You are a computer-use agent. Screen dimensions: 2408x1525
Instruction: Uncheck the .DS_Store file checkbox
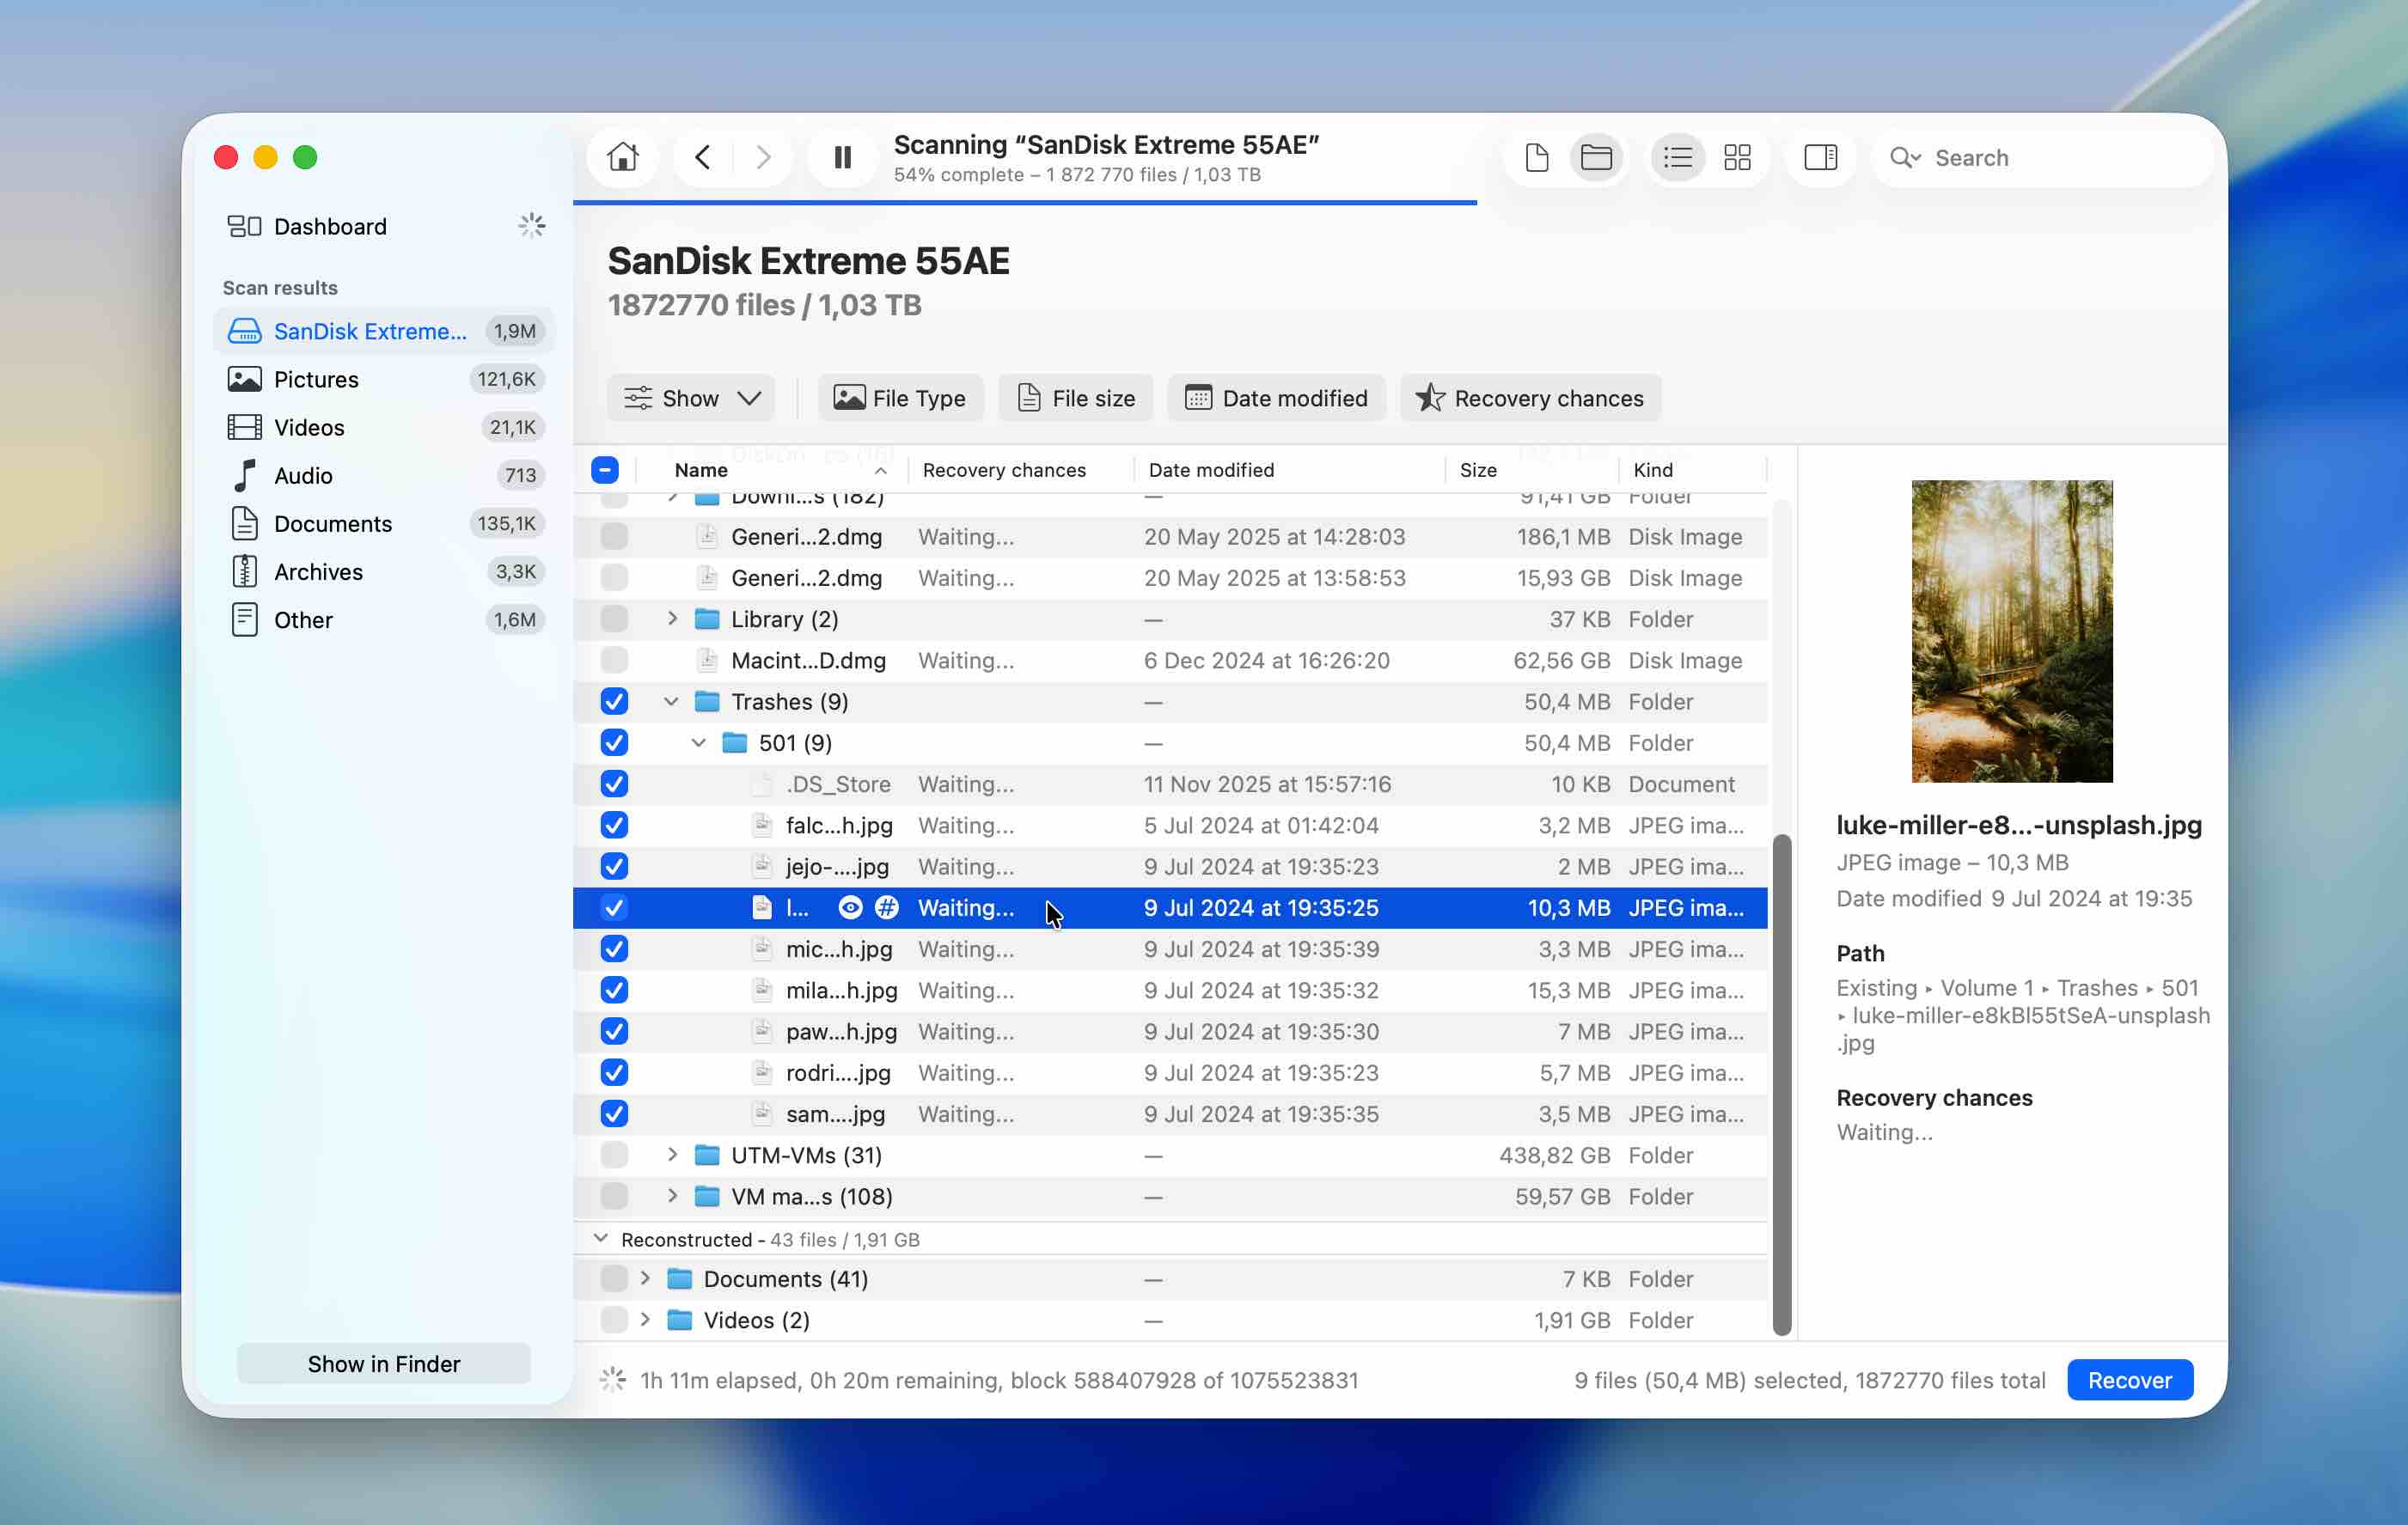[614, 784]
